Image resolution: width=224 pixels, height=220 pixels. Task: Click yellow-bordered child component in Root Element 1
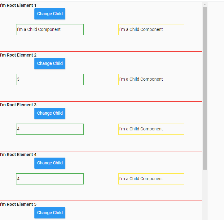(151, 30)
